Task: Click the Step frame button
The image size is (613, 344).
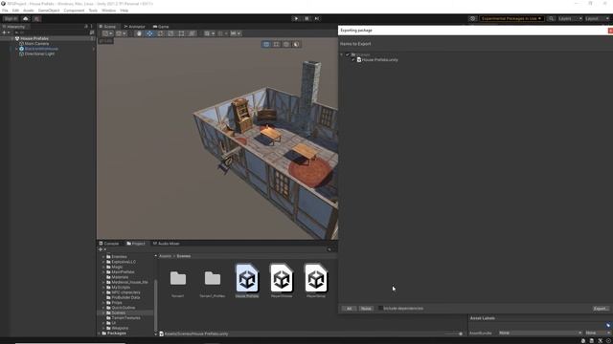Action: coord(317,18)
